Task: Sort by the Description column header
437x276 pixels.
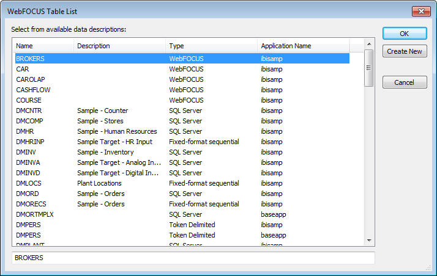Action: click(x=119, y=46)
